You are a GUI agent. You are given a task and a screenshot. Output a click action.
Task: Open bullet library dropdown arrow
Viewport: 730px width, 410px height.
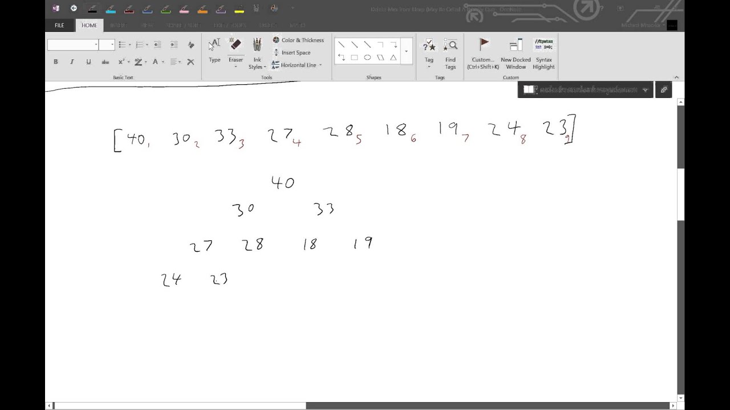[x=130, y=45]
